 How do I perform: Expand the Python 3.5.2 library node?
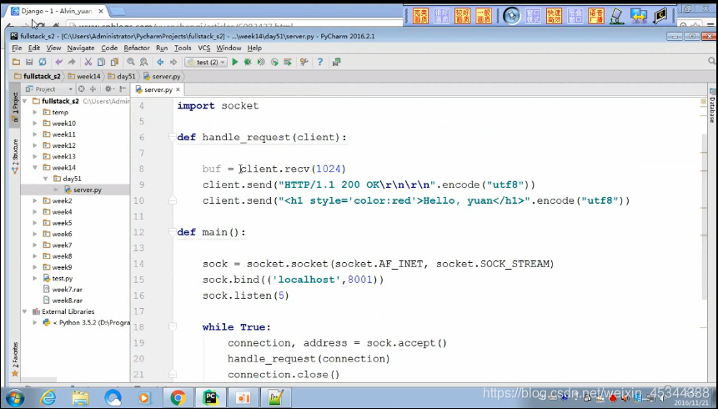coord(35,322)
